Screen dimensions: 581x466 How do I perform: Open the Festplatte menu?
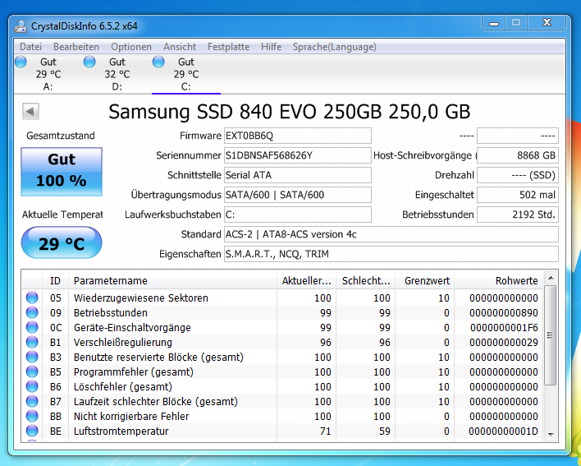tap(228, 47)
